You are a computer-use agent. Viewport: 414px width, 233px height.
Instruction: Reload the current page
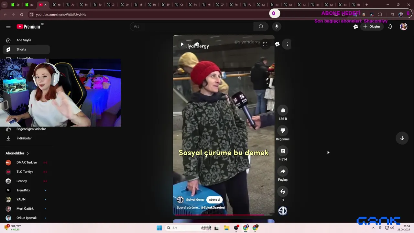click(x=22, y=15)
